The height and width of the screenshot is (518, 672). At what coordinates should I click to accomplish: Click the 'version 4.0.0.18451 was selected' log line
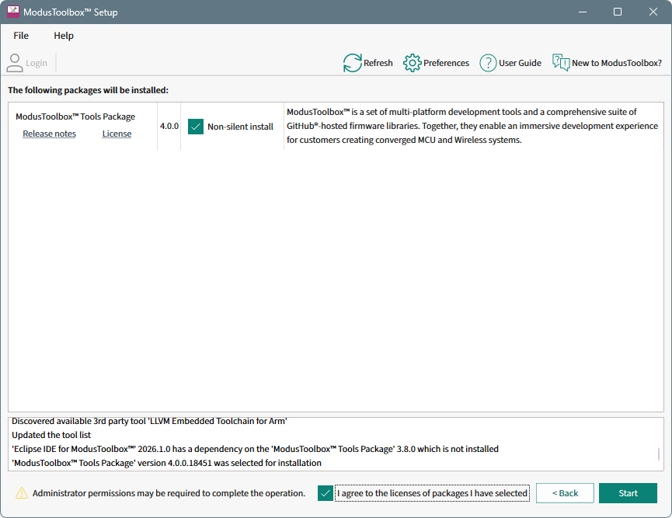[167, 463]
